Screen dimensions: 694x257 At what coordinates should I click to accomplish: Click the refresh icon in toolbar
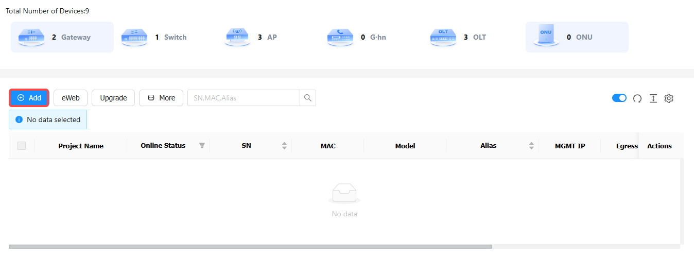click(x=637, y=98)
